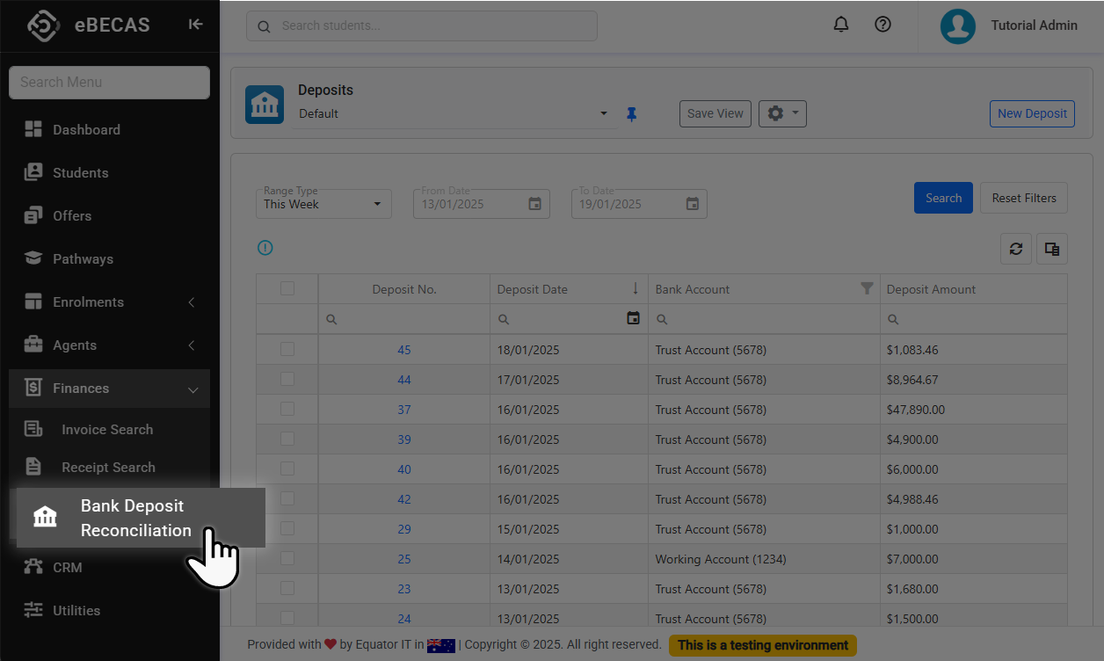Open the From Date calendar icon
1104x661 pixels.
pyautogui.click(x=534, y=204)
